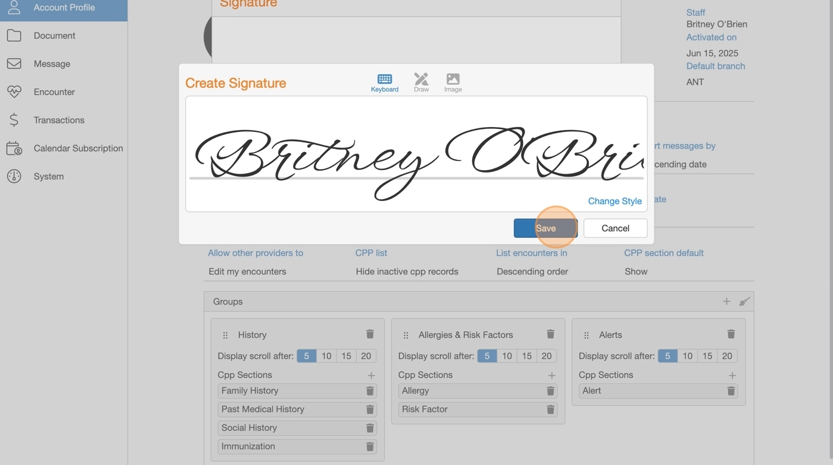
Task: Add a new group with plus icon
Action: (x=726, y=302)
